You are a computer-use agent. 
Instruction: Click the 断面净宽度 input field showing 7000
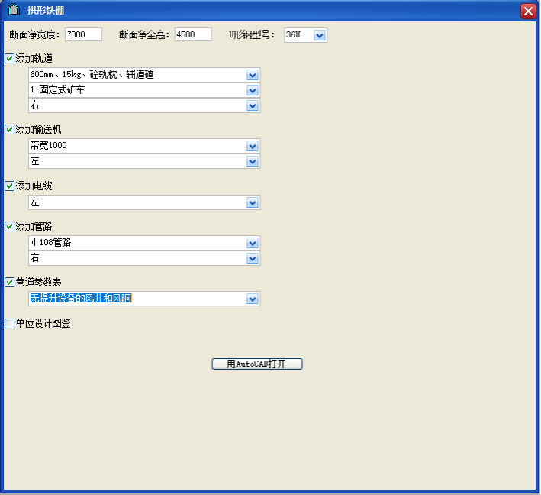pos(83,35)
